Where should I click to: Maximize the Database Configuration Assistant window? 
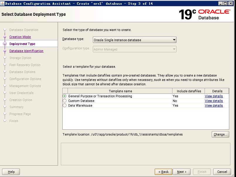[x=225, y=3]
